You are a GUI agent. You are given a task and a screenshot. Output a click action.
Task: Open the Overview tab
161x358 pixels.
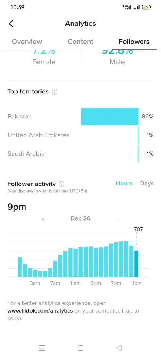tap(27, 42)
